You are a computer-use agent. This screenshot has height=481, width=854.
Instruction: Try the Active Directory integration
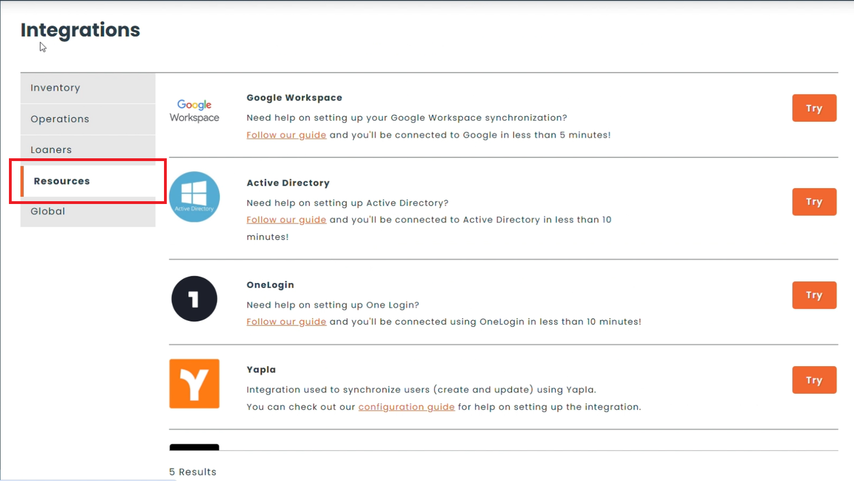[x=814, y=202]
